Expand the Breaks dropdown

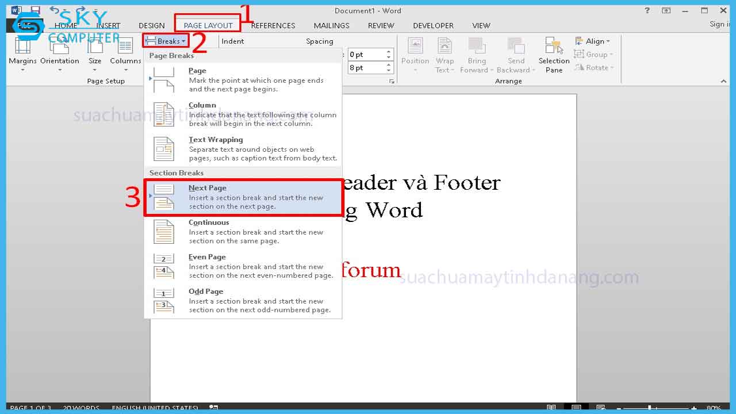[166, 41]
